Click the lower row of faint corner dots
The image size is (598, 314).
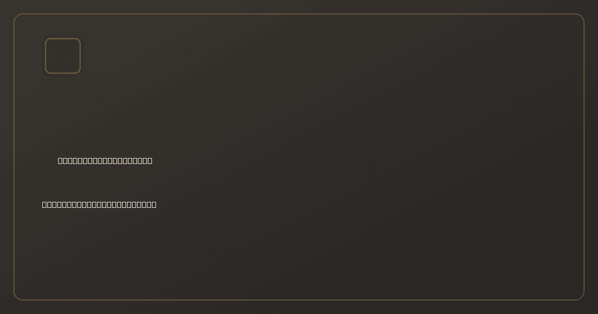point(8,9)
